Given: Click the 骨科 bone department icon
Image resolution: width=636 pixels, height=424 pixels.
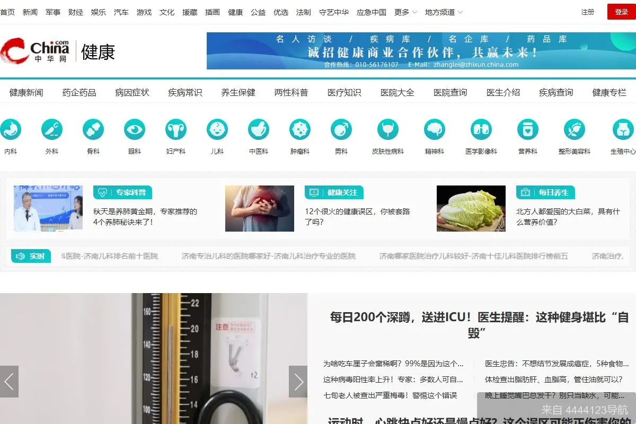Looking at the screenshot, I should (93, 128).
